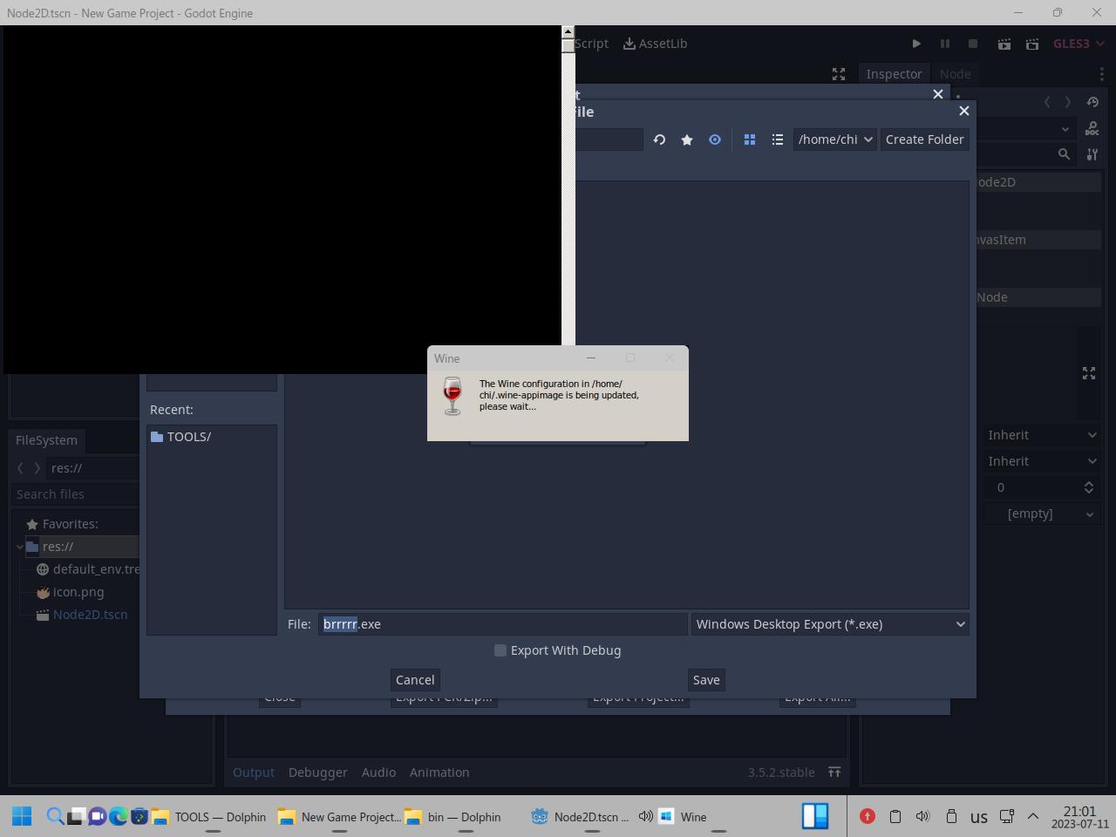Pause the running scene

pyautogui.click(x=944, y=44)
